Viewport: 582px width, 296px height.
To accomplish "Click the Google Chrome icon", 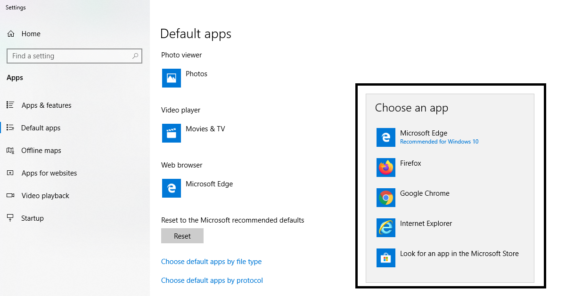I will pos(386,198).
